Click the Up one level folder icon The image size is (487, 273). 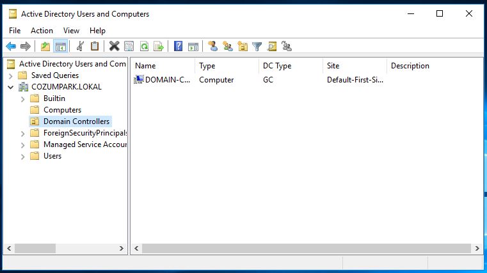(x=45, y=46)
